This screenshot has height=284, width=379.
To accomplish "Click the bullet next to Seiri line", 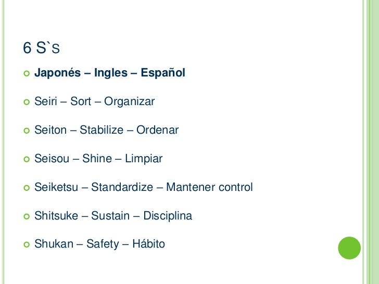I will click(x=27, y=102).
